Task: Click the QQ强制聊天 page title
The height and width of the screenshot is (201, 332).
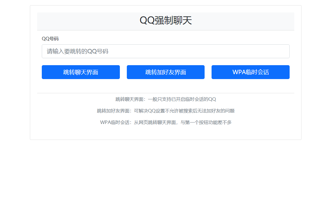Action: [166, 21]
